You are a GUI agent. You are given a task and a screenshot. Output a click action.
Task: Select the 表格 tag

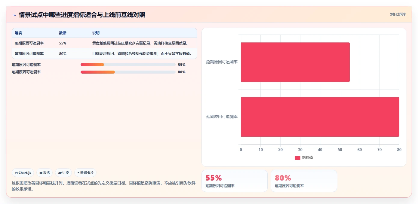pyautogui.click(x=45, y=173)
